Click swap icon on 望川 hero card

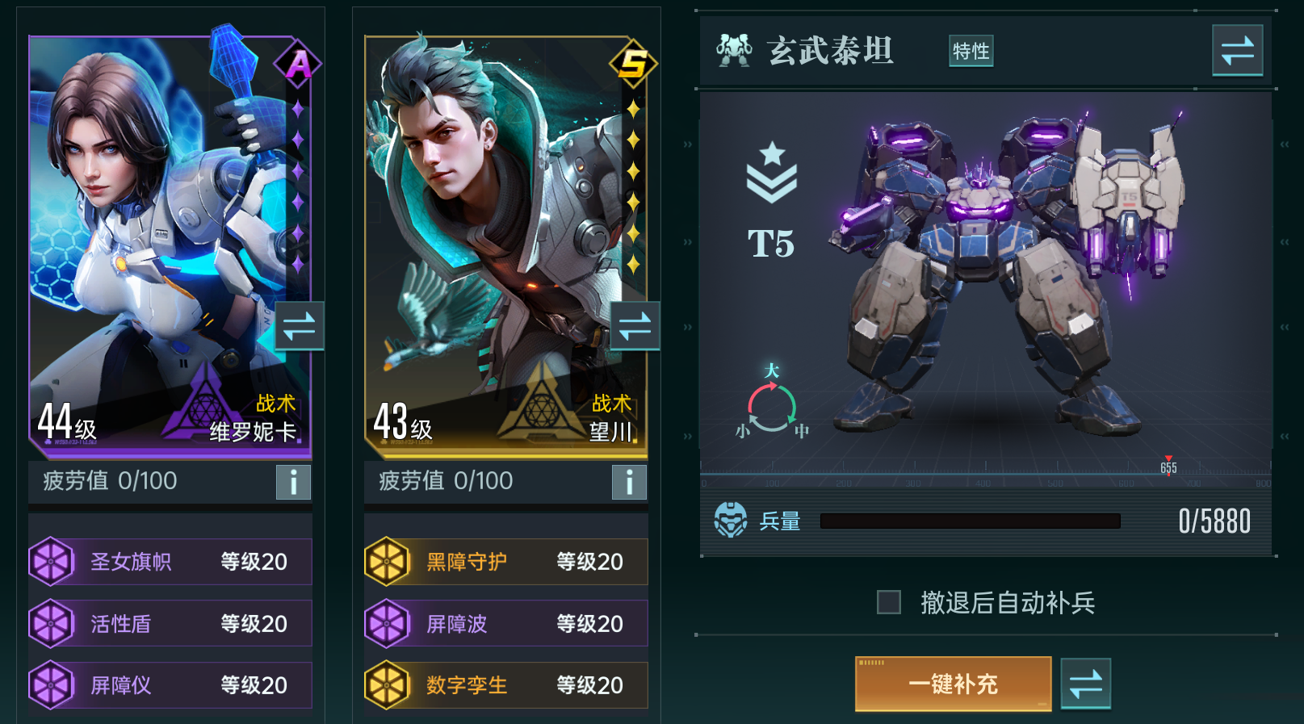[x=635, y=326]
